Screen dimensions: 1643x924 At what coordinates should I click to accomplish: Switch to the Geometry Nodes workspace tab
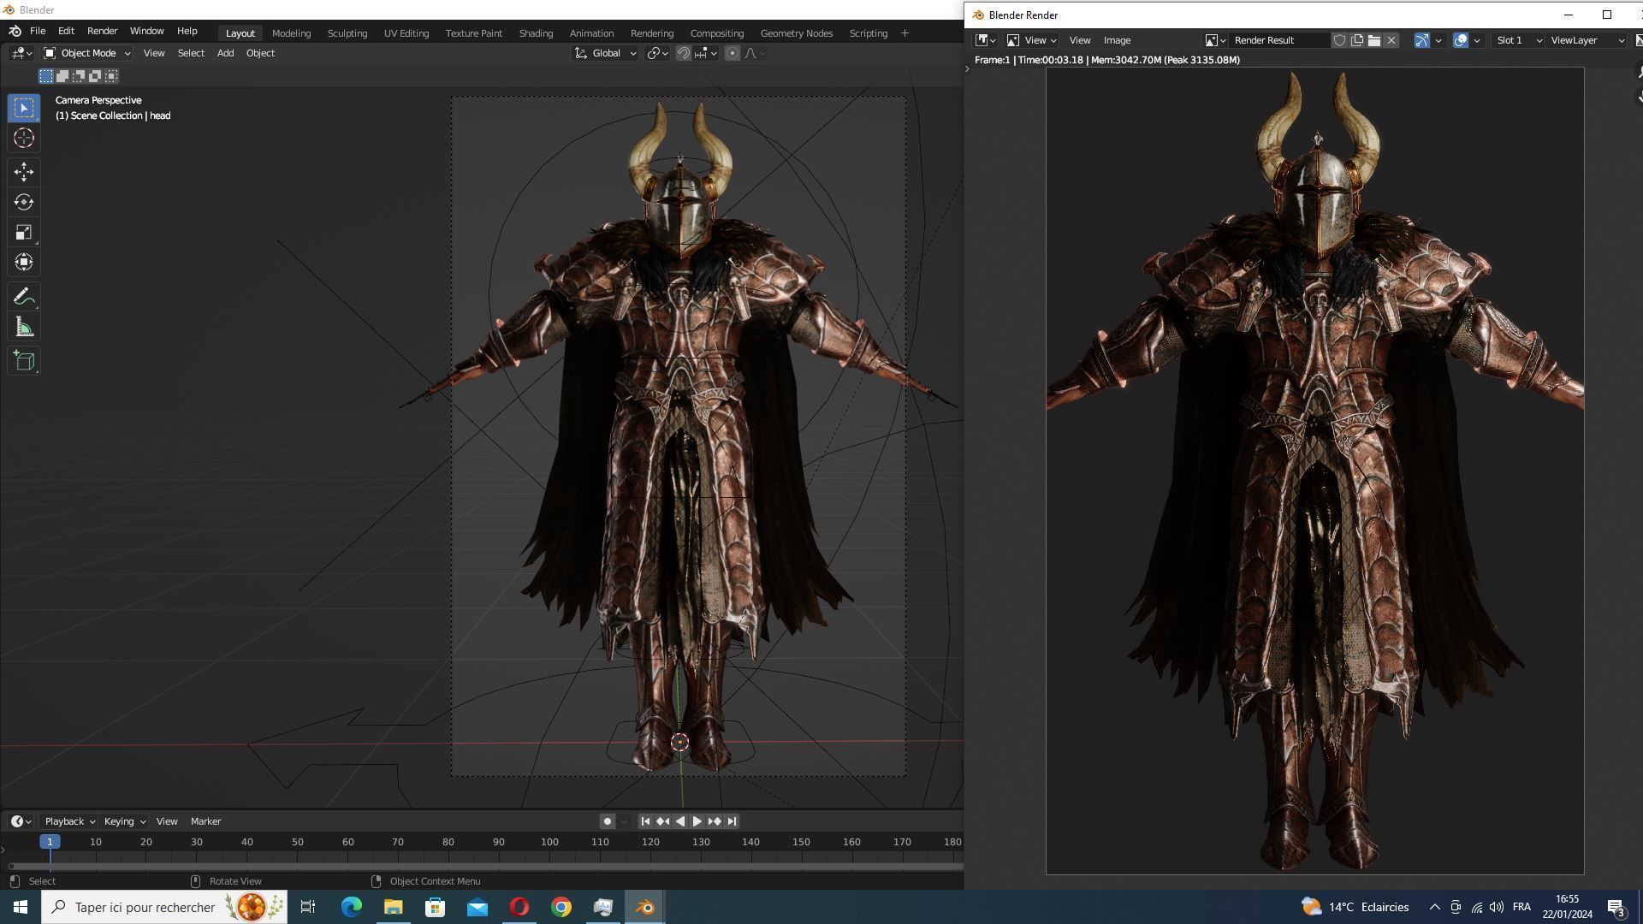pos(797,33)
